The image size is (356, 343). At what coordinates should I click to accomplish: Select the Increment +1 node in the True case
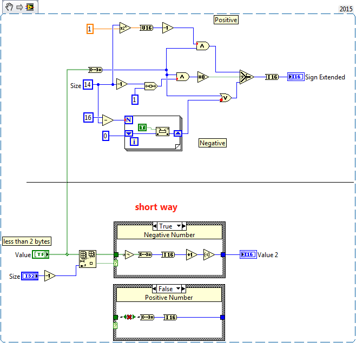(192, 255)
